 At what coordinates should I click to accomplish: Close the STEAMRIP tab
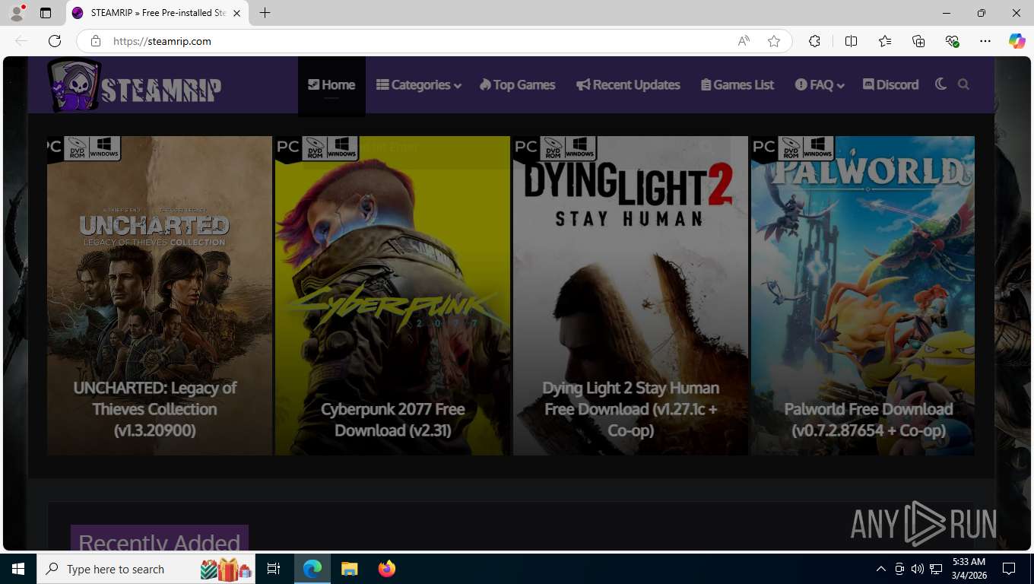click(x=237, y=13)
